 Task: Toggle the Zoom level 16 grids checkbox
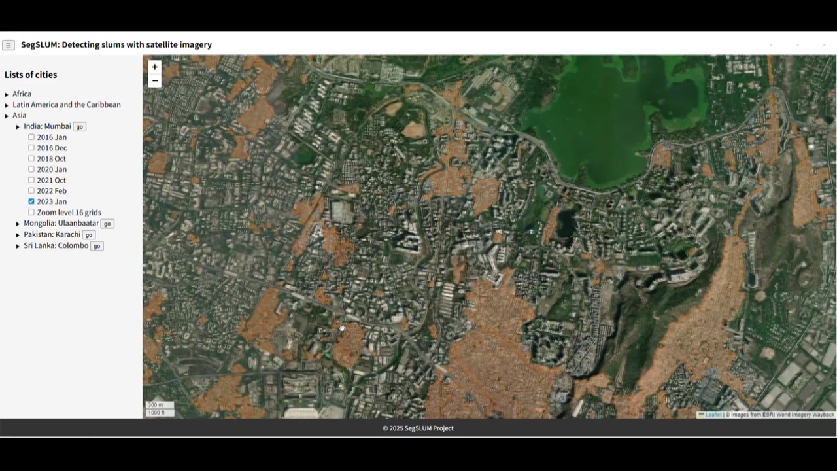click(x=31, y=213)
